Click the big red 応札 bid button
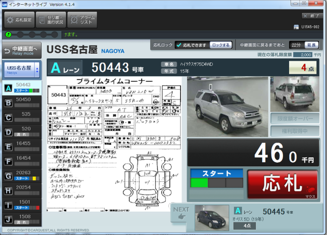This screenshot has height=235, width=327. [283, 184]
